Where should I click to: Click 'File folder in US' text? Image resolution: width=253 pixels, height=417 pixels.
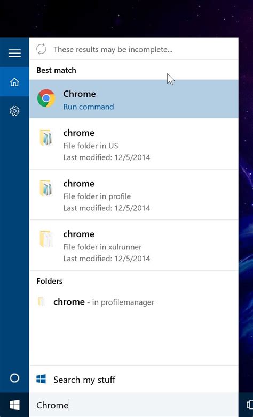click(x=90, y=146)
